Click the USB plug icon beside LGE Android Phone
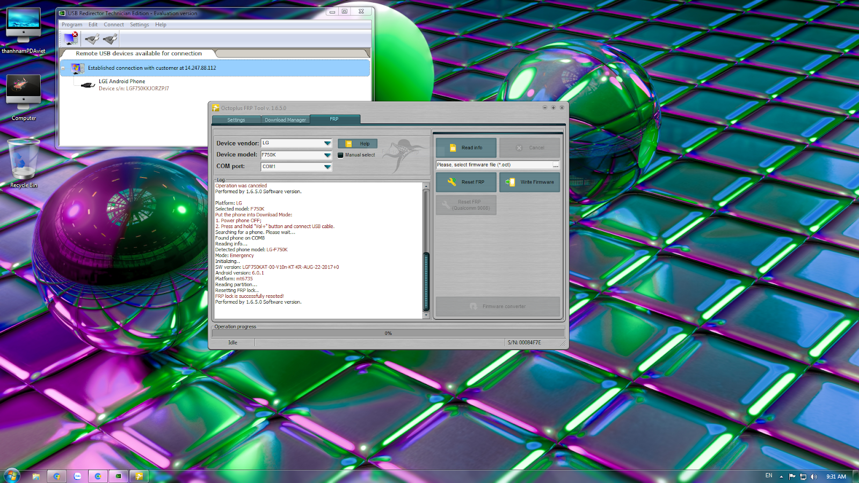The width and height of the screenshot is (859, 483). tap(88, 85)
